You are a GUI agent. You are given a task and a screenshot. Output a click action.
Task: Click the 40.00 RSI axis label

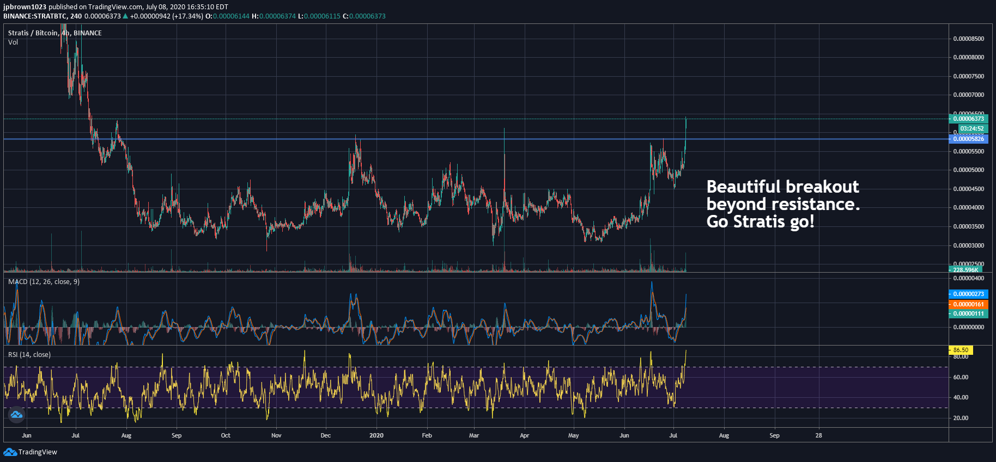pyautogui.click(x=961, y=397)
